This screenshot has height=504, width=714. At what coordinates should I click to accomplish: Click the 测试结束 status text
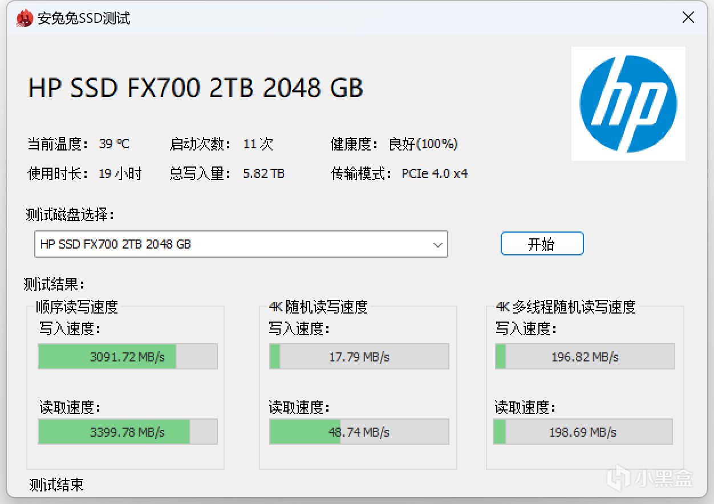[56, 485]
